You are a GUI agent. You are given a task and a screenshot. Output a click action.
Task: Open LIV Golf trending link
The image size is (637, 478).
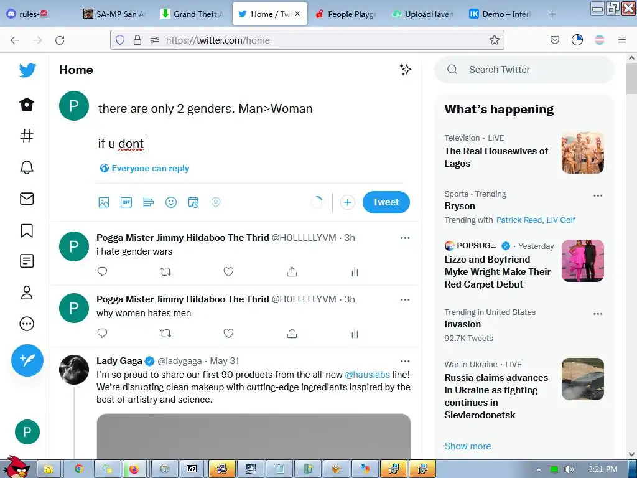(x=560, y=220)
